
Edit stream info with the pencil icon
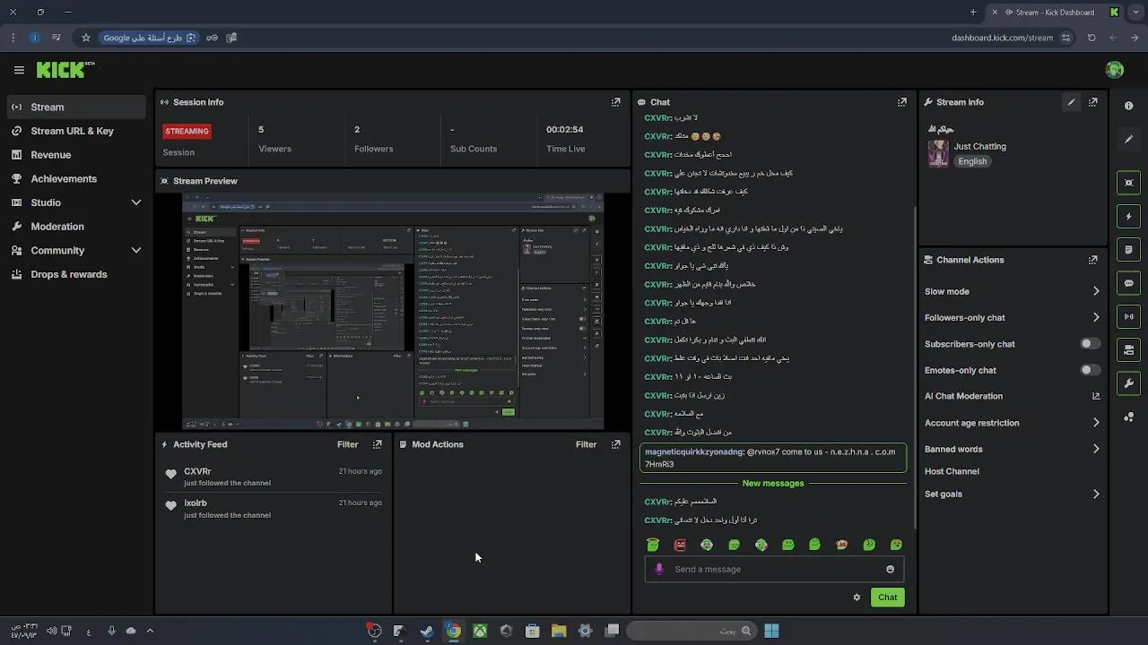(x=1071, y=102)
